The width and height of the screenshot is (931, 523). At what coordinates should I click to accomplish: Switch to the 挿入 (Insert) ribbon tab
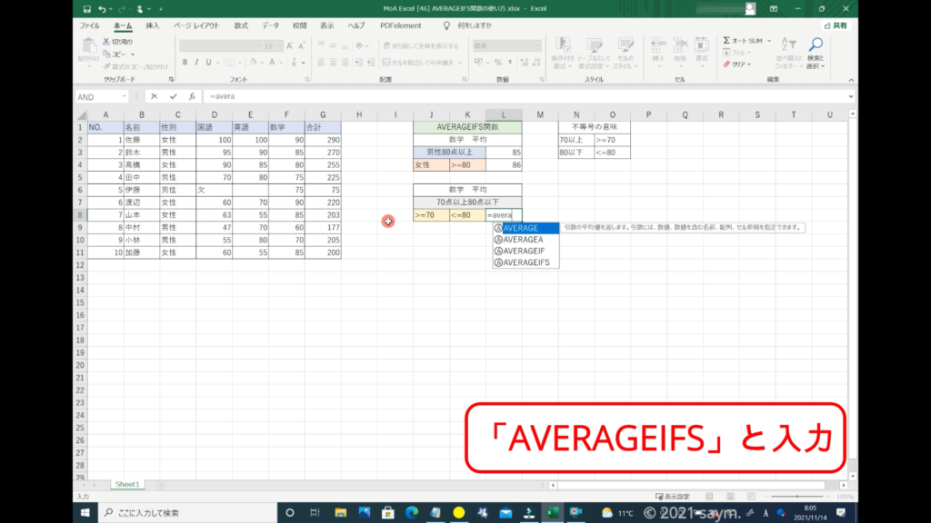(x=153, y=25)
